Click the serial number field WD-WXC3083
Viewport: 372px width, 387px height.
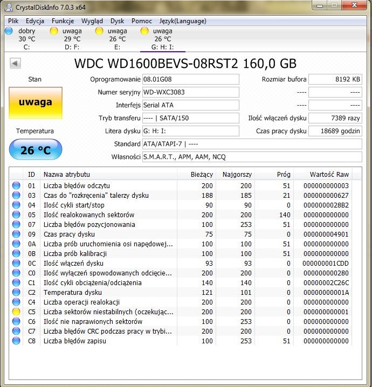[x=190, y=92]
